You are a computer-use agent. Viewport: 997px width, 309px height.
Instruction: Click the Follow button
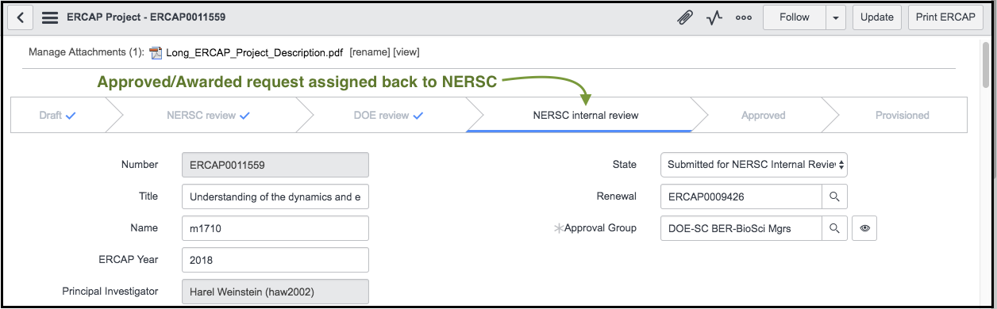point(794,17)
